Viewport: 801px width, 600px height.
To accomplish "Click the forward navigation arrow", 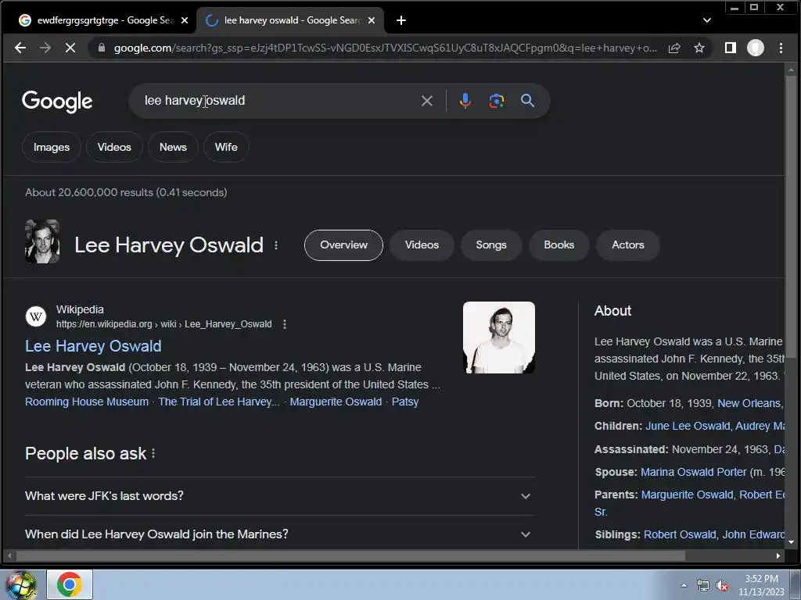I will tap(45, 48).
